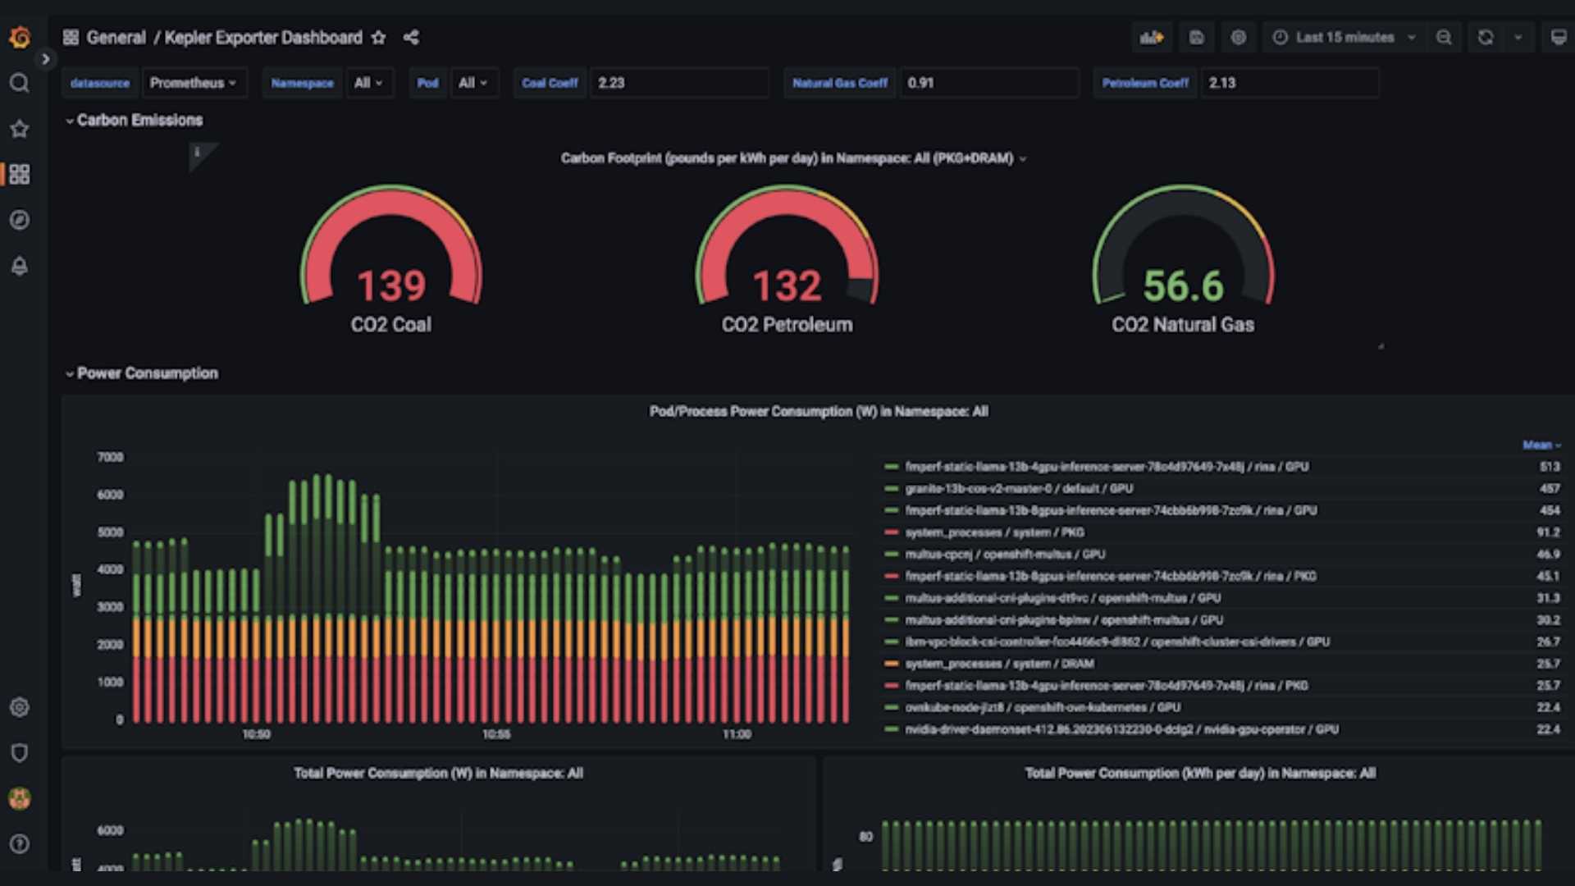Screen dimensions: 1575x886
Task: Open user profile avatar
Action: click(20, 798)
